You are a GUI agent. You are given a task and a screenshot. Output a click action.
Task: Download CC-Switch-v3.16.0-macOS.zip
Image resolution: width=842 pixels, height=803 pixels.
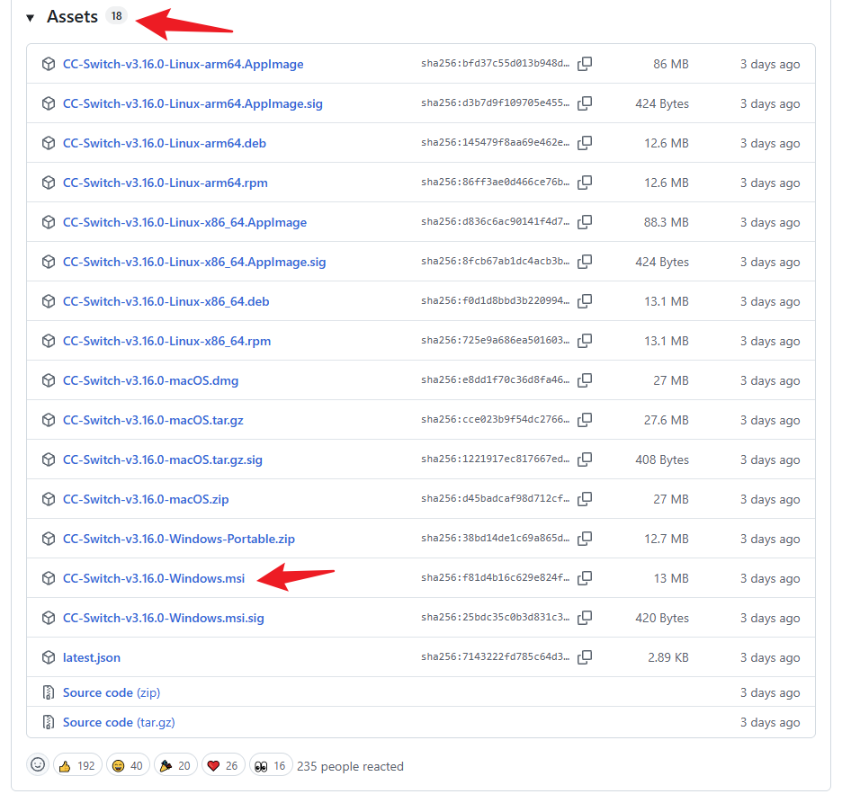tap(146, 499)
